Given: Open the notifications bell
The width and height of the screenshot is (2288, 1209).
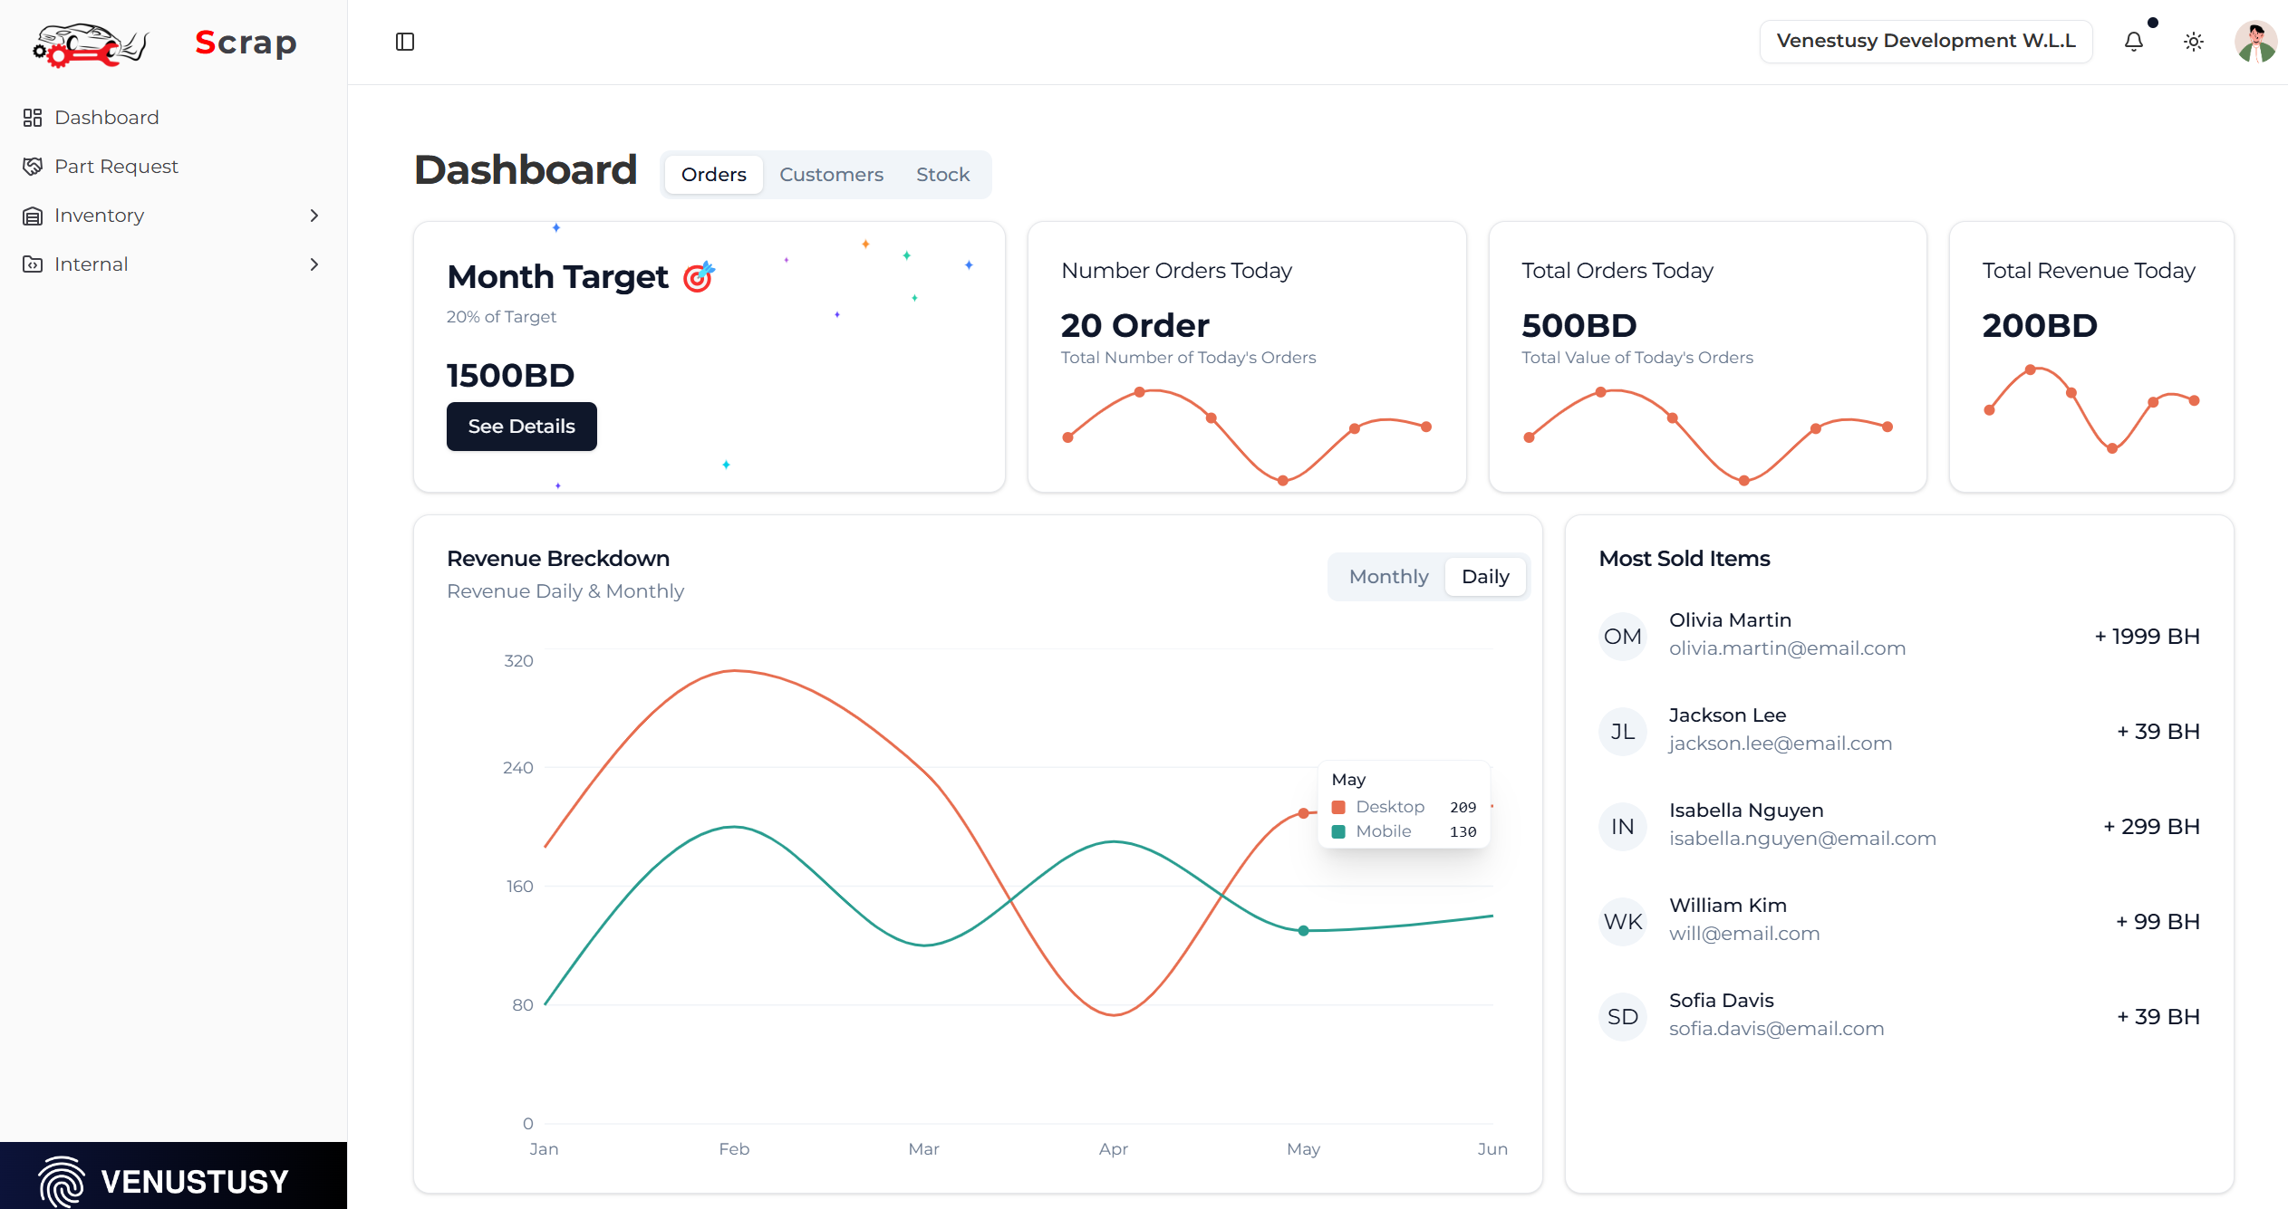Looking at the screenshot, I should (2134, 42).
